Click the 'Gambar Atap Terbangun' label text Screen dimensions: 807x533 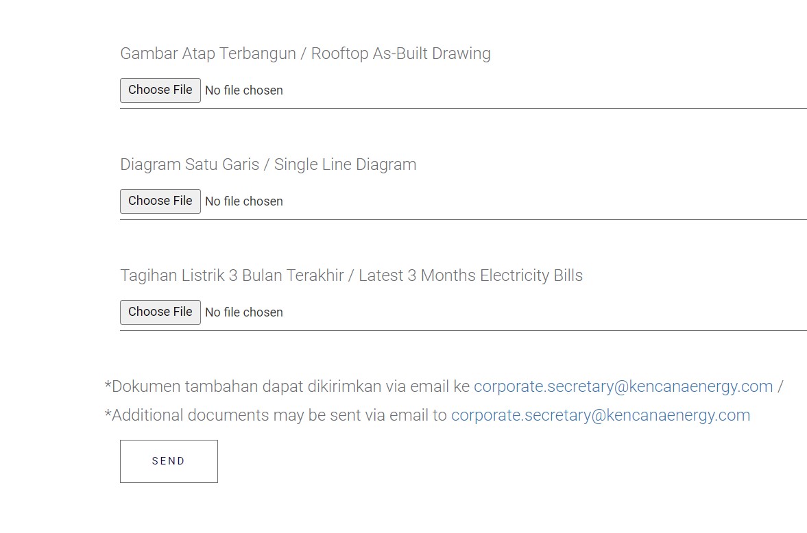tap(208, 53)
